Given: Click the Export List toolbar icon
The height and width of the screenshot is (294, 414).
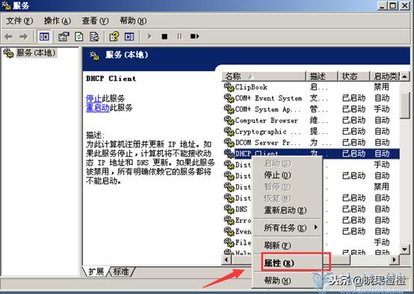Looking at the screenshot, I should (x=94, y=37).
